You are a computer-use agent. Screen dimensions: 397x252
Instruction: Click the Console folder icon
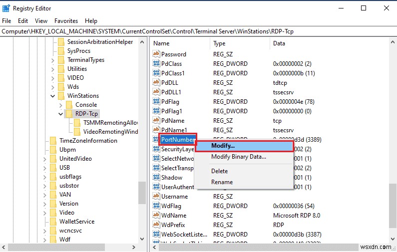[x=69, y=104]
